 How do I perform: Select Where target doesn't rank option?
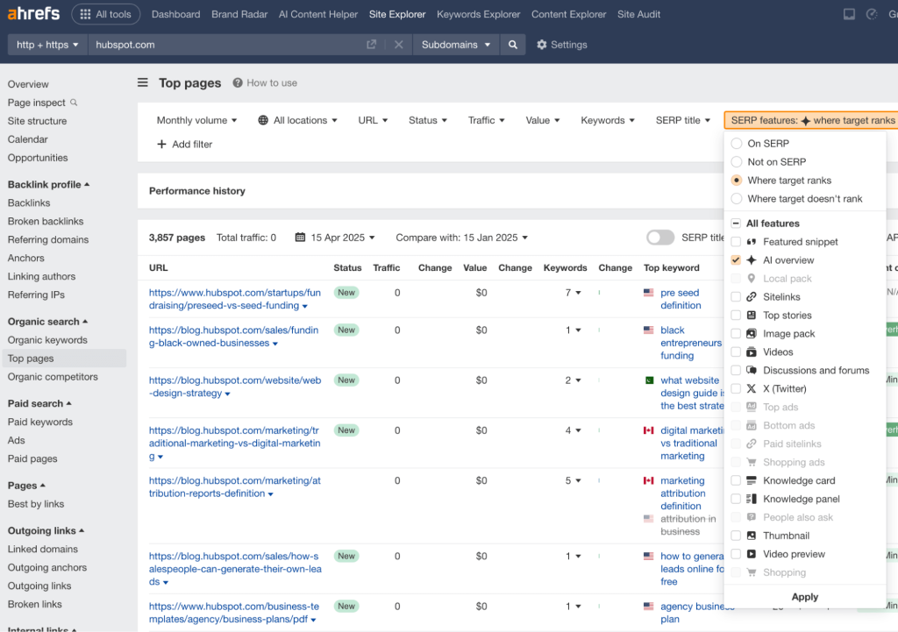pyautogui.click(x=737, y=198)
